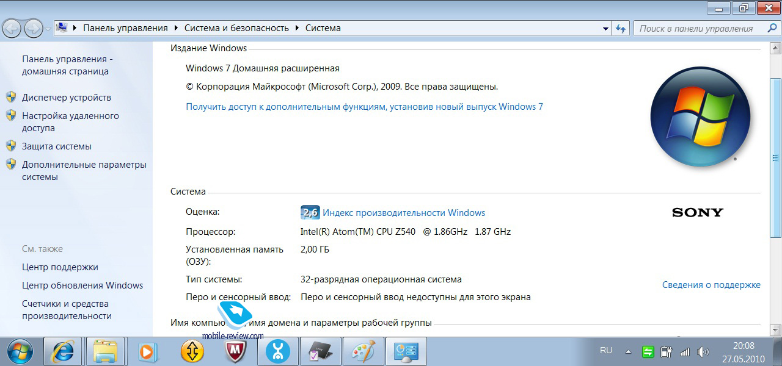Expand the arrow after Панель управления
The width and height of the screenshot is (782, 366).
click(x=176, y=28)
